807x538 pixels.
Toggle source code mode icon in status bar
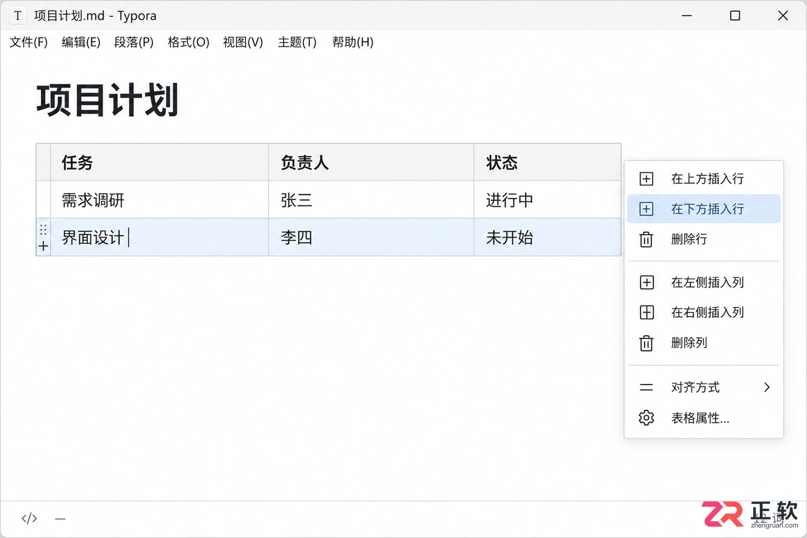pyautogui.click(x=29, y=518)
